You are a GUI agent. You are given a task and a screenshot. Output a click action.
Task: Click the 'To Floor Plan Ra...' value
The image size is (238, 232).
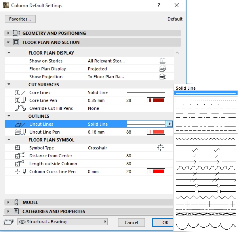click(106, 77)
